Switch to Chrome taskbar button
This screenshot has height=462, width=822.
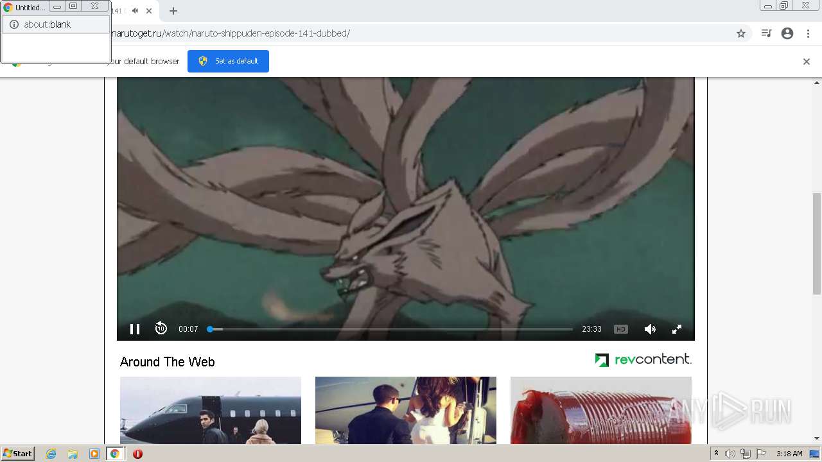115,454
